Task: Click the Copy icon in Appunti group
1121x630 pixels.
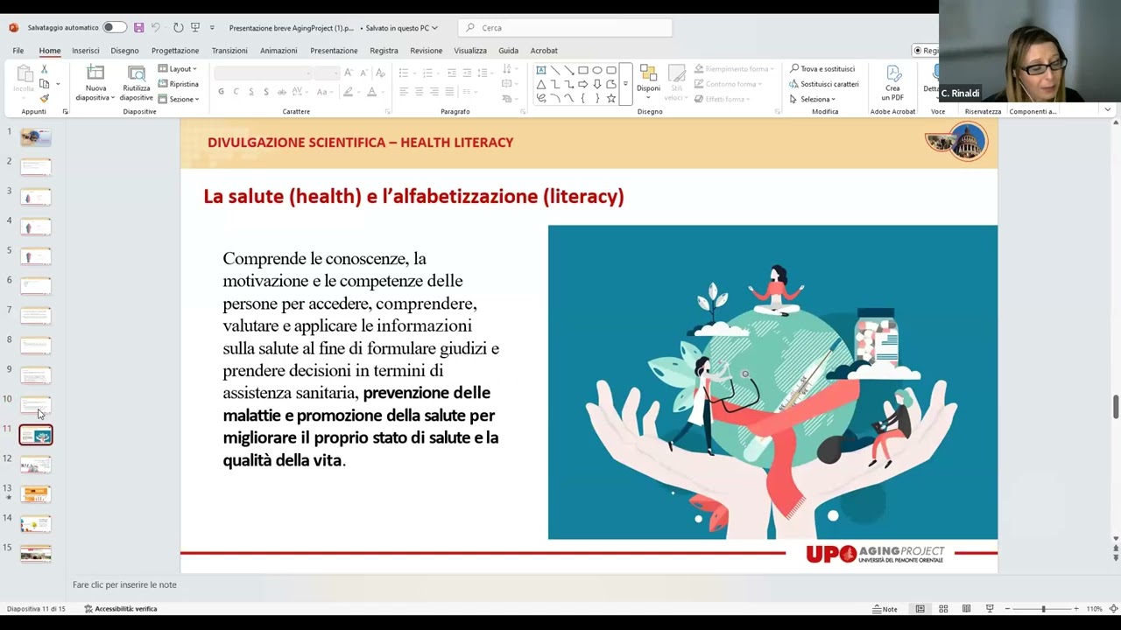Action: [44, 84]
